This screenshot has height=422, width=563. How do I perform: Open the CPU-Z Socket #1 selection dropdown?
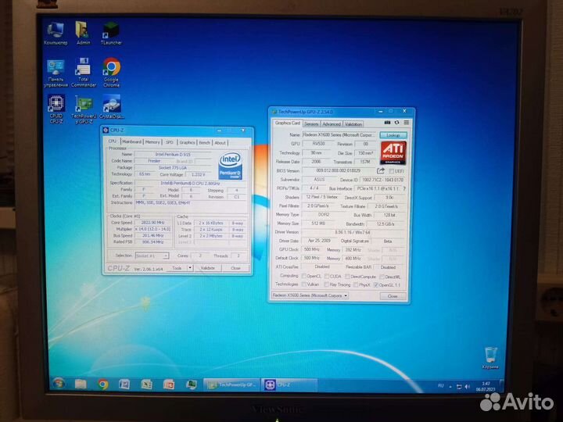152,256
